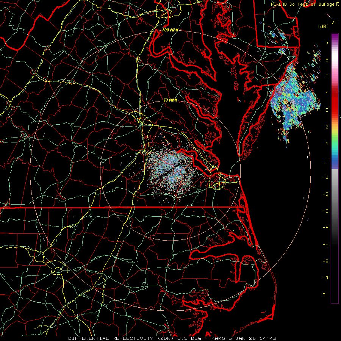
Task: Click the "7" value on dB scale
Action: pyautogui.click(x=327, y=42)
